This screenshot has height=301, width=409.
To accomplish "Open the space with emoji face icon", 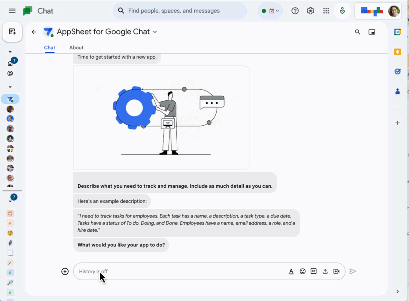I will click(10, 233).
